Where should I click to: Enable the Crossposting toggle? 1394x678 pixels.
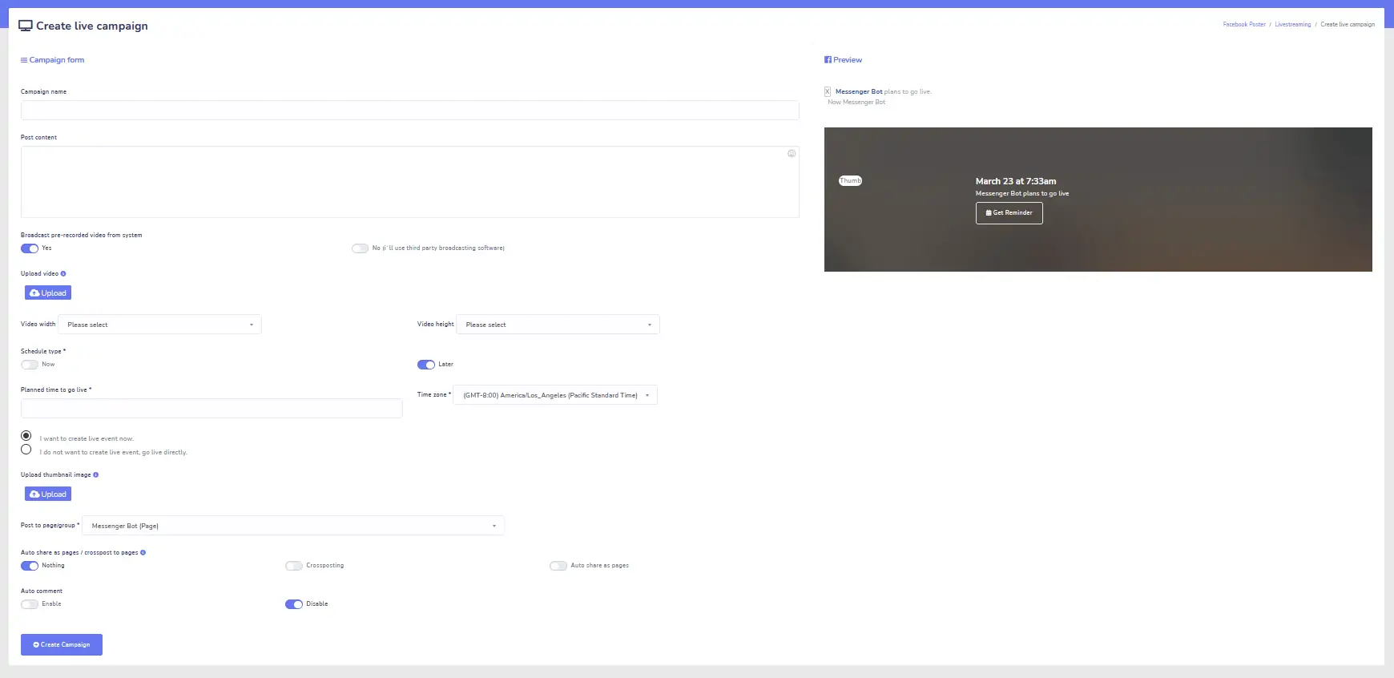(294, 566)
